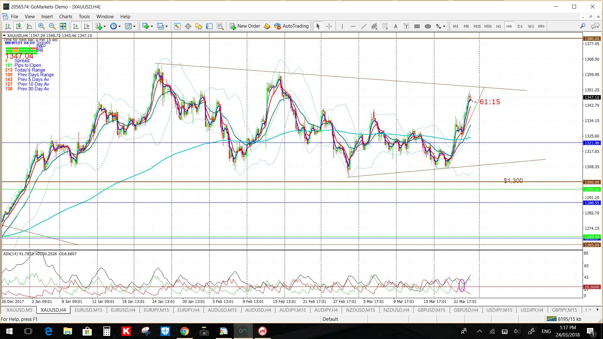Image resolution: width=603 pixels, height=339 pixels.
Task: Select the Fibonacci retracement tool
Action: pyautogui.click(x=385, y=26)
